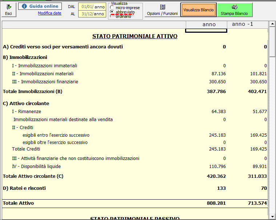
Task: Click the info icon in Guida online
Action: pos(24,6)
